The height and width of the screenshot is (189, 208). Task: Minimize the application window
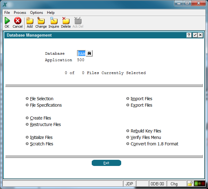pos(179,3)
